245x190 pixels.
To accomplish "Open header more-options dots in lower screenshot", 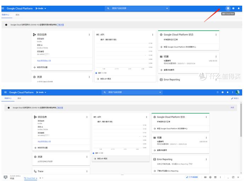I will (233, 92).
